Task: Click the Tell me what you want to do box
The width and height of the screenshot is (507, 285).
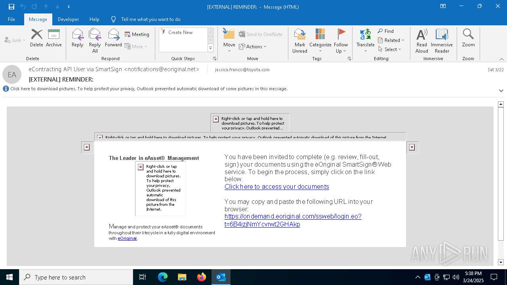Action: pos(151,19)
